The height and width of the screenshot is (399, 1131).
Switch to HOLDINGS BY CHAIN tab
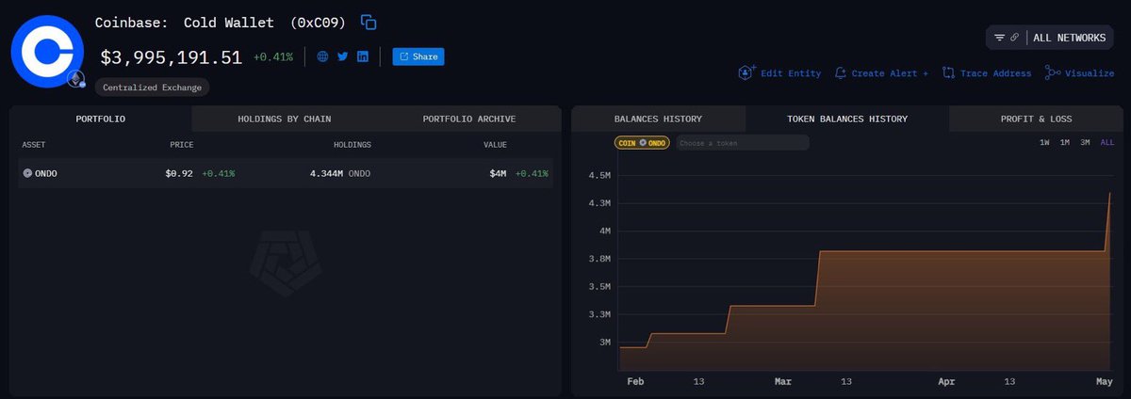[284, 119]
